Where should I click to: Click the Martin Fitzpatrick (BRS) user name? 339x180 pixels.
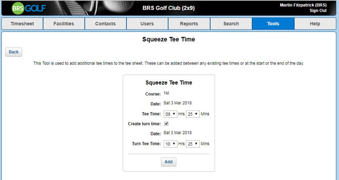303,5
